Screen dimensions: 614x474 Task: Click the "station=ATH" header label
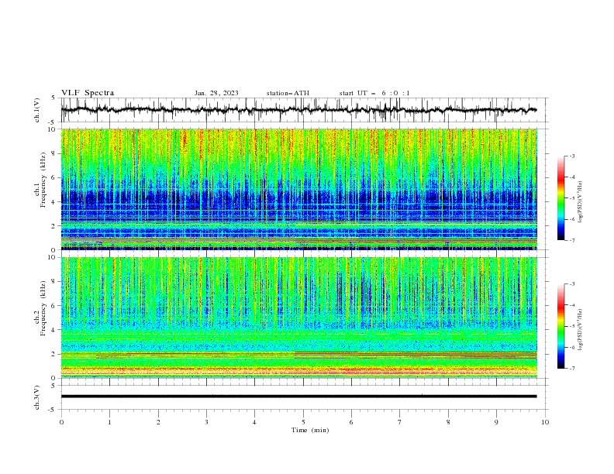(x=288, y=93)
